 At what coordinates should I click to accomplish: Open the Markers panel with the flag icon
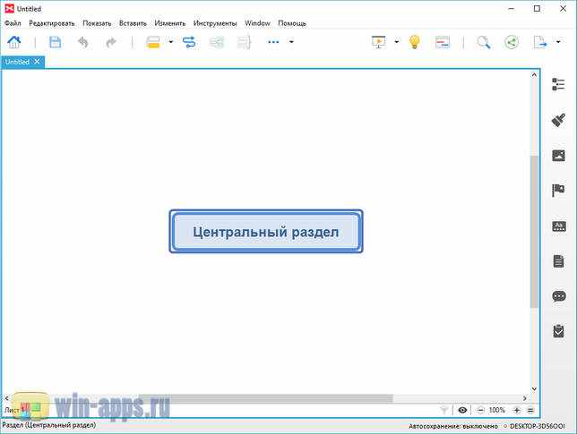tap(558, 191)
